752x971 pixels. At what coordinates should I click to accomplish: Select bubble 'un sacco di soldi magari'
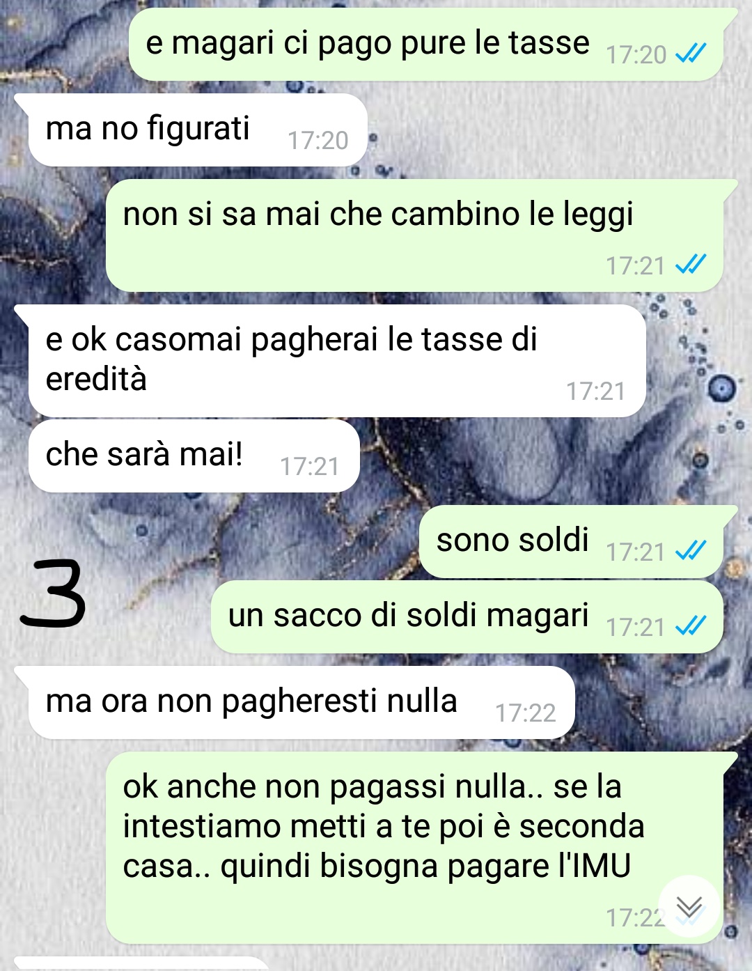pos(467,616)
